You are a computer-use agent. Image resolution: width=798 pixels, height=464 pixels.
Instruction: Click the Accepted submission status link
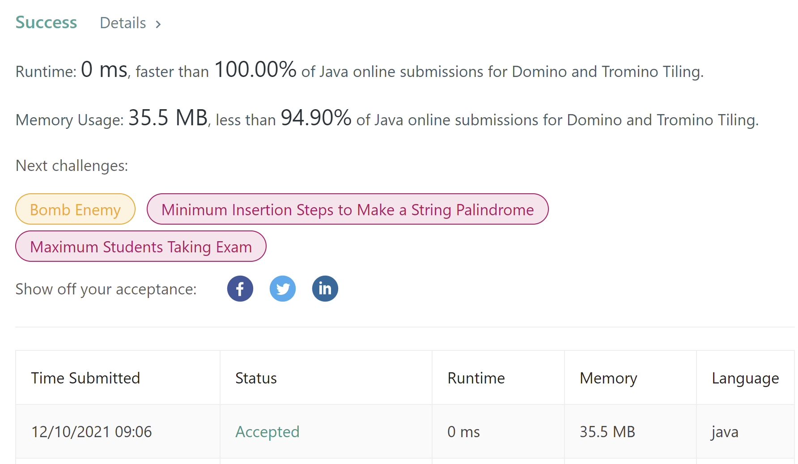(267, 432)
